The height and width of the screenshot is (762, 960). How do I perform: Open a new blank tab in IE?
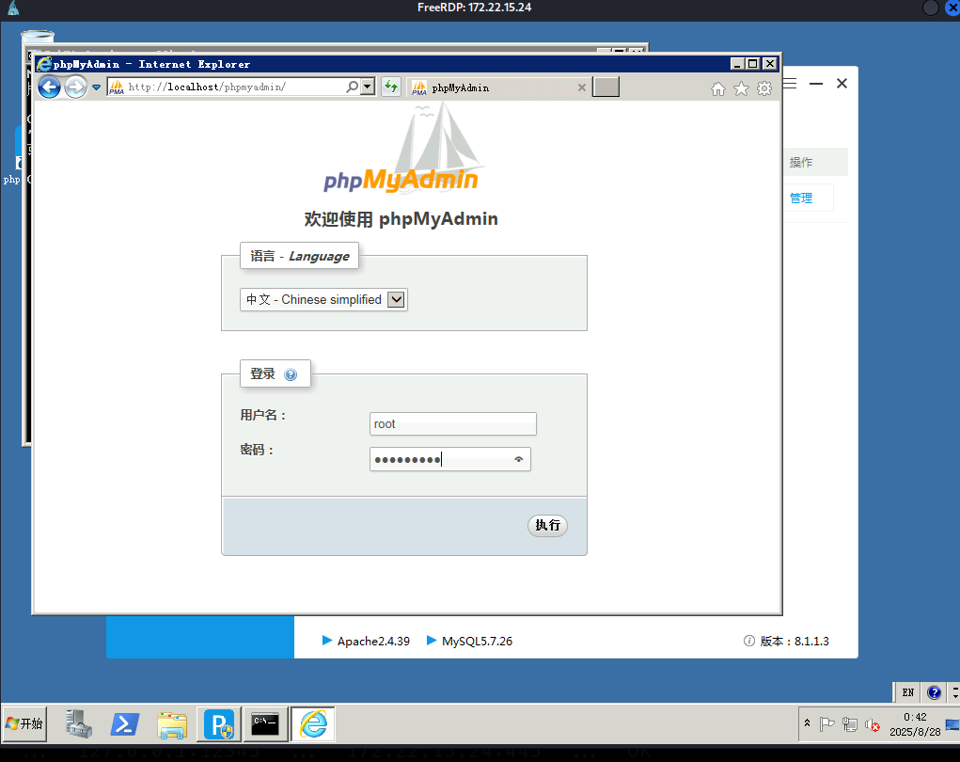[x=606, y=87]
